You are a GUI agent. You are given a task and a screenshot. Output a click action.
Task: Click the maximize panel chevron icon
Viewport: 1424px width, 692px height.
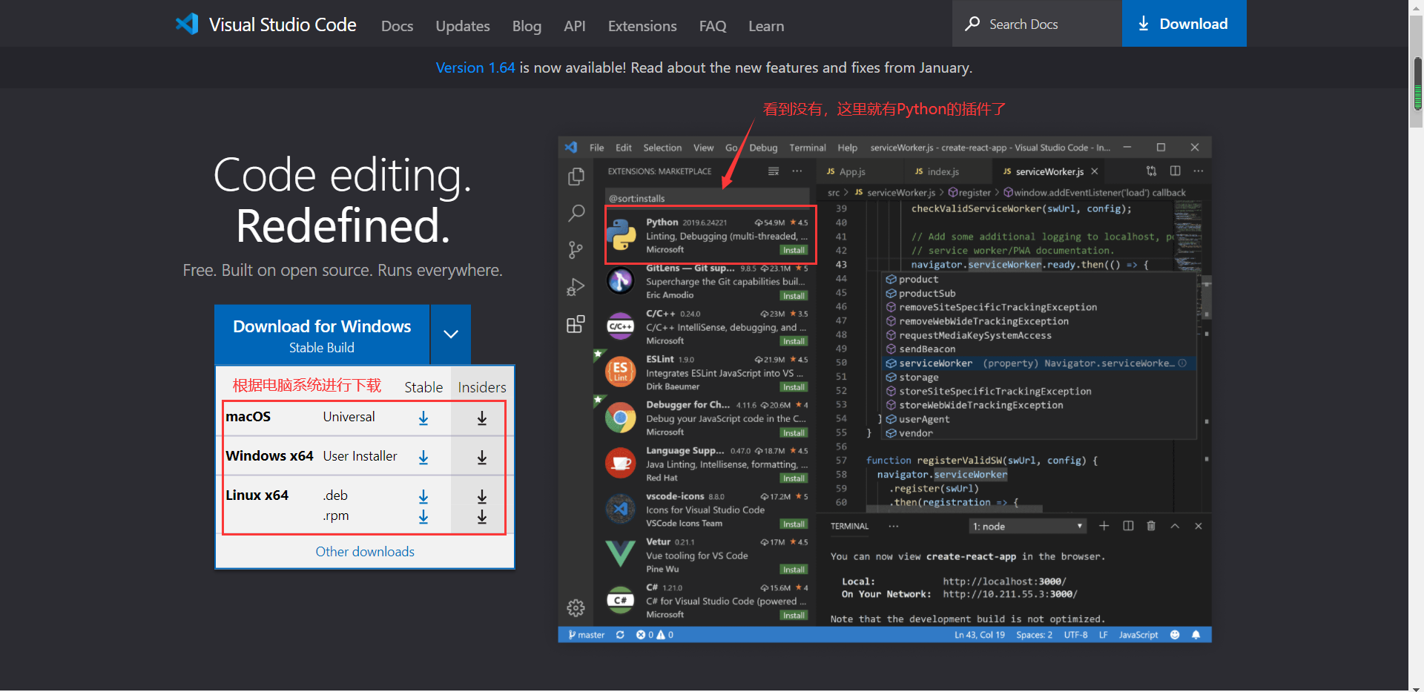point(1175,526)
